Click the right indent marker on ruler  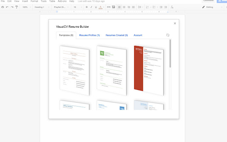[168, 12]
